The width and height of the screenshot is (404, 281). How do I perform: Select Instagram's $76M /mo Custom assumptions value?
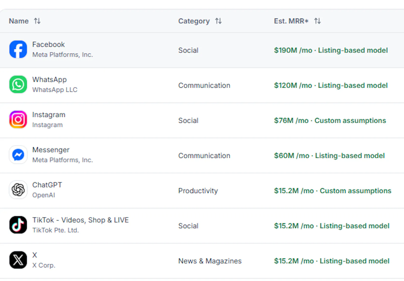[330, 121]
